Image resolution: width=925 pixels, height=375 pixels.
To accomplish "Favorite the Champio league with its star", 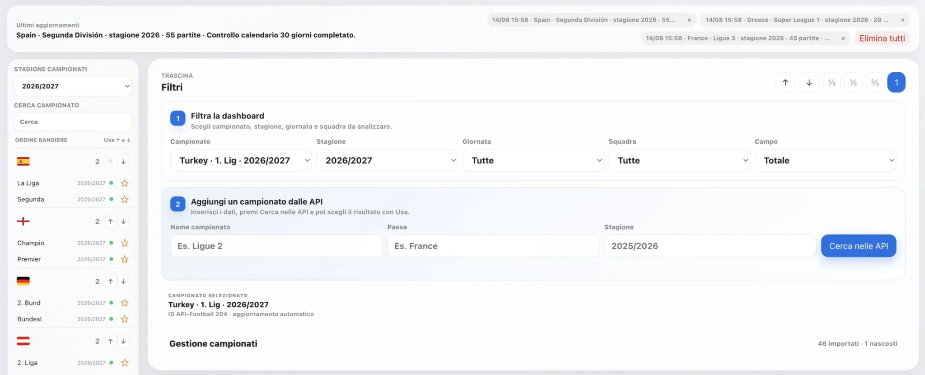I will click(x=125, y=243).
